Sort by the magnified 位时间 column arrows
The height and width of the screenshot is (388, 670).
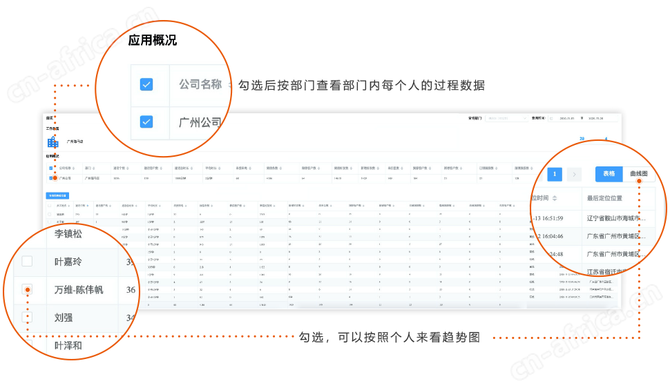tap(555, 198)
